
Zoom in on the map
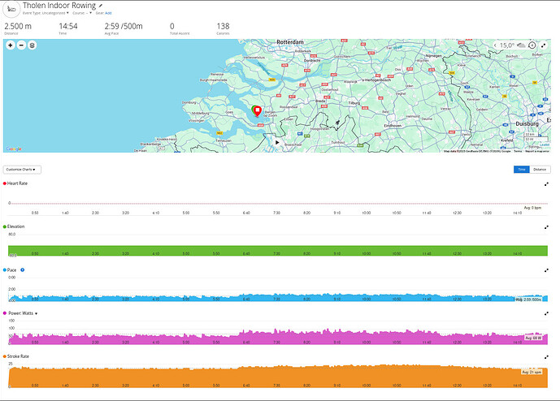point(11,45)
